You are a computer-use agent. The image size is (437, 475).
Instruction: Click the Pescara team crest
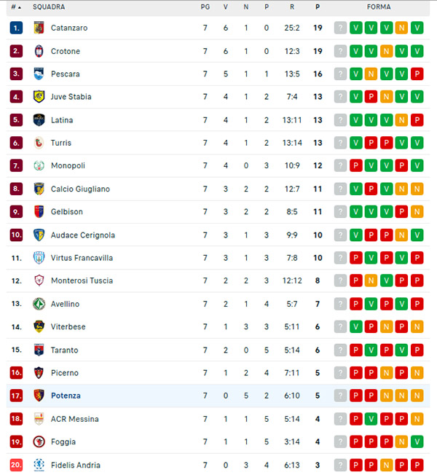(x=39, y=74)
